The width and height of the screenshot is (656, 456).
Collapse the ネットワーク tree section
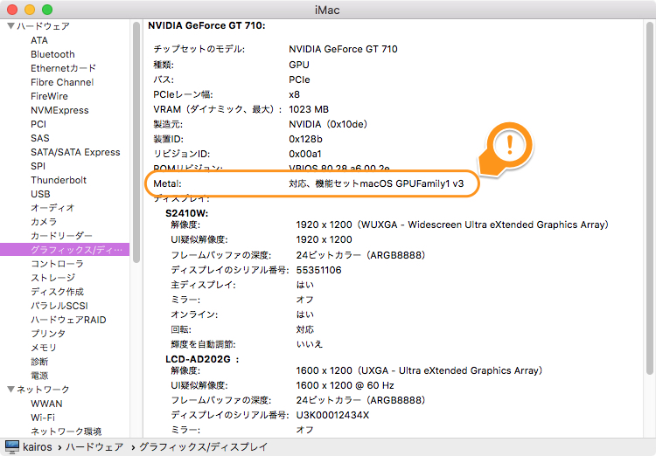tap(11, 389)
